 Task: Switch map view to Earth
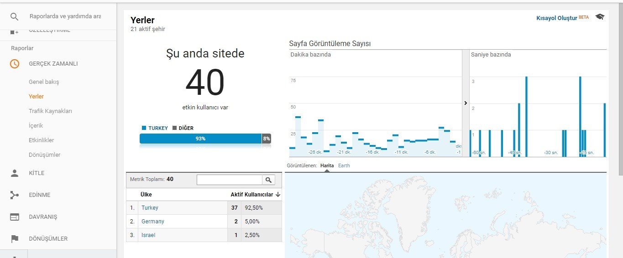[344, 165]
